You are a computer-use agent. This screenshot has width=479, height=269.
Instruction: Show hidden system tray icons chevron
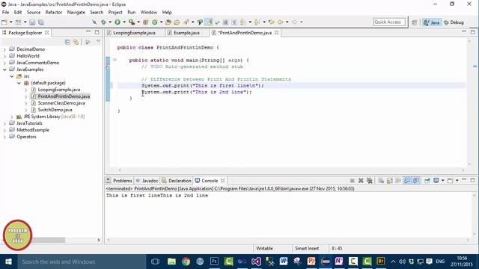pos(393,262)
